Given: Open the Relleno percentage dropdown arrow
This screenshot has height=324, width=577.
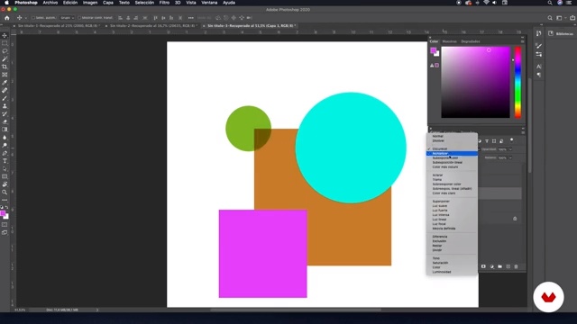Looking at the screenshot, I should 510,158.
